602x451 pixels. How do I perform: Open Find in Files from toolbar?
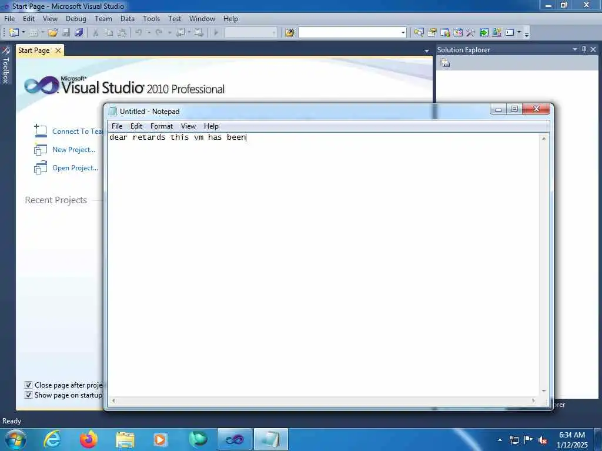point(290,33)
